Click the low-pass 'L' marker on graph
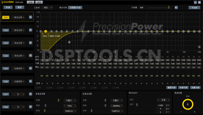This screenshot has width=203, height=115. [x=199, y=47]
